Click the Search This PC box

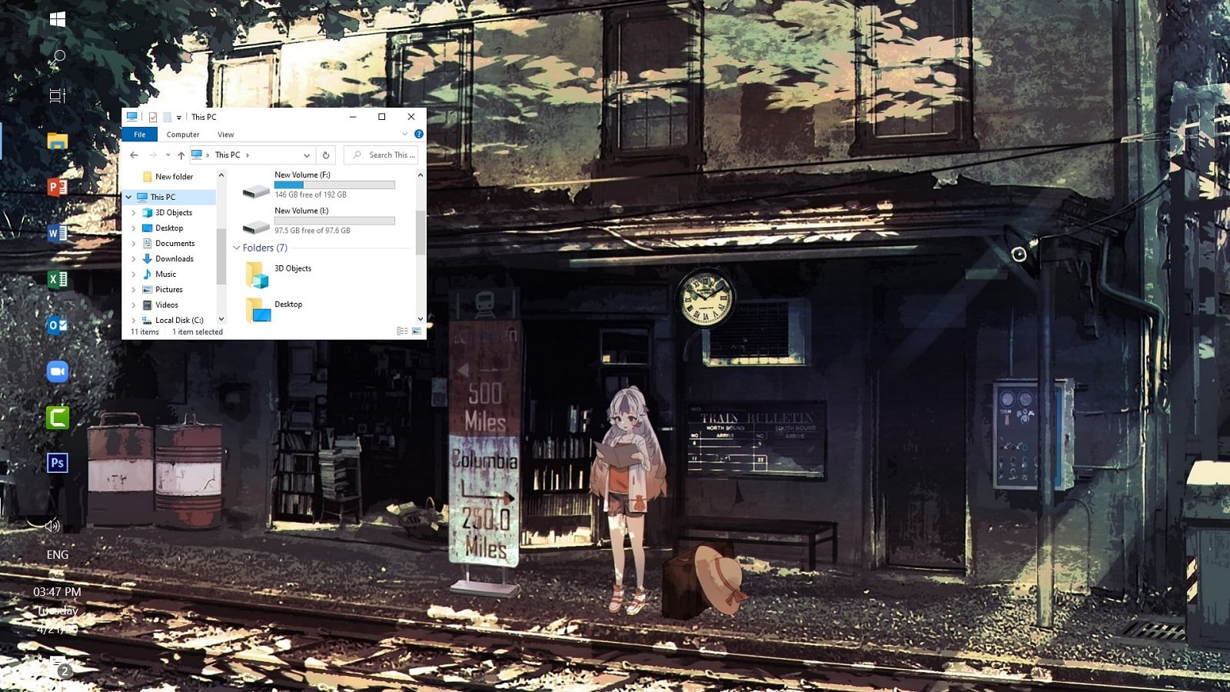pos(381,155)
